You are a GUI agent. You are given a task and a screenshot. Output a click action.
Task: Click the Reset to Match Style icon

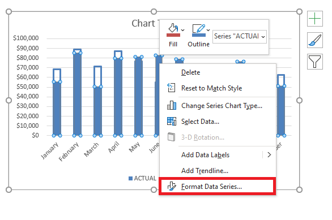(x=171, y=88)
